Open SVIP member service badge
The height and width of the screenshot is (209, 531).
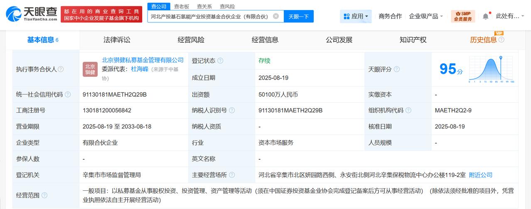(463, 16)
